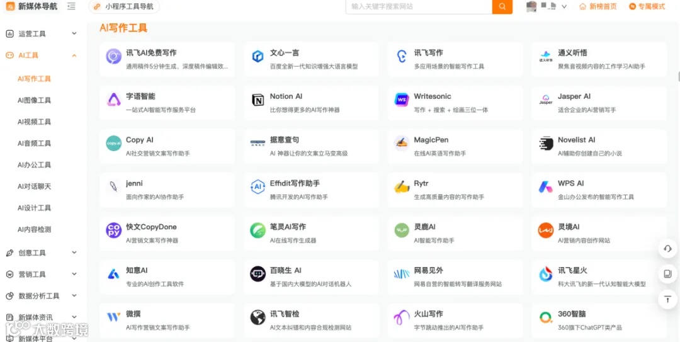The width and height of the screenshot is (680, 342).
Task: Click the Copy AI round teal icon
Action: (x=113, y=143)
